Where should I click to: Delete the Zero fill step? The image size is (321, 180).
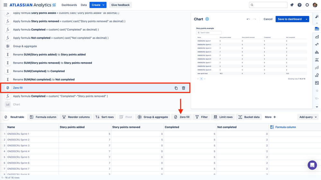[183, 88]
